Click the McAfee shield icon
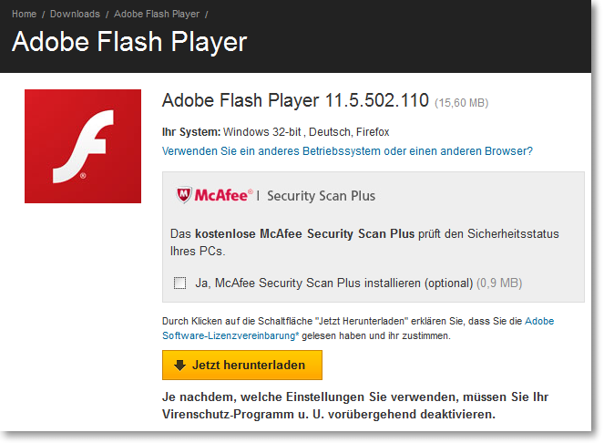 [x=184, y=195]
